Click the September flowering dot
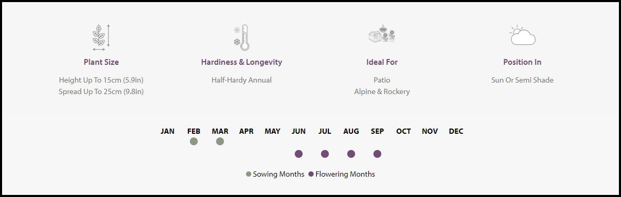Screen dimensions: 621x197 [x=377, y=154]
